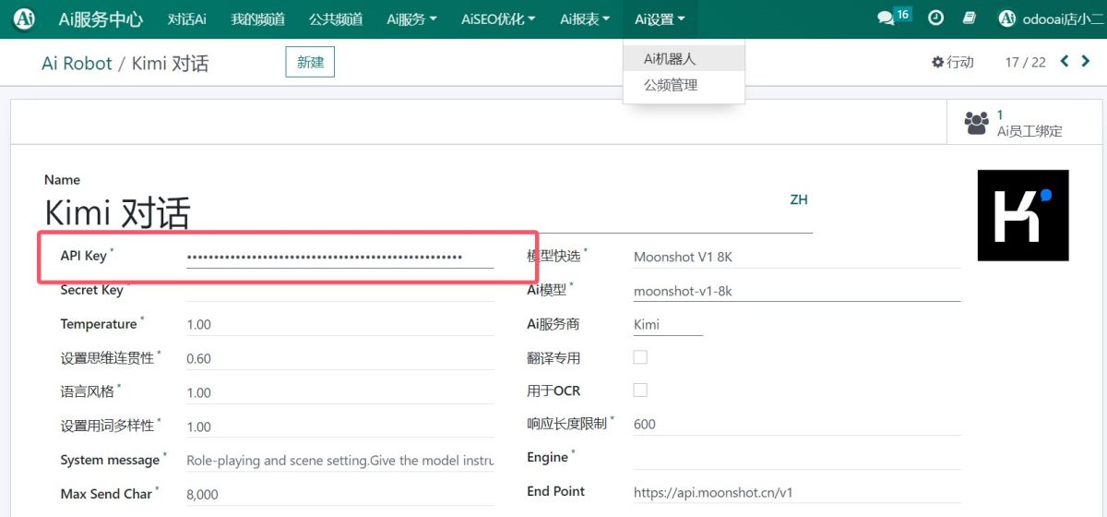Edit the Temperature value 1.00
1107x517 pixels.
pos(339,324)
